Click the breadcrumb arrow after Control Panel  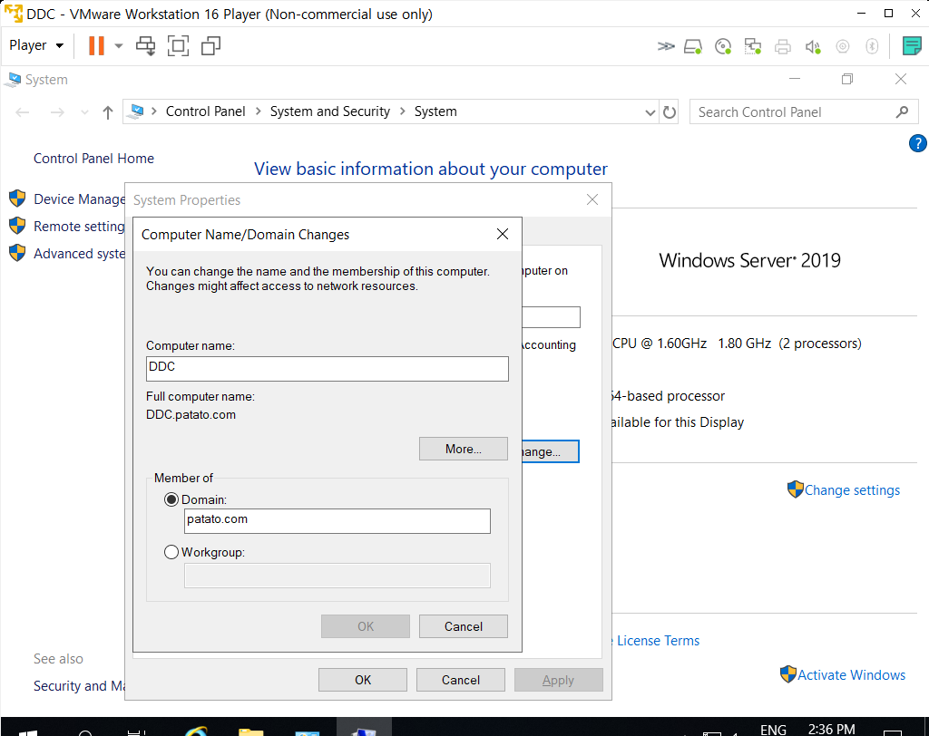258,111
